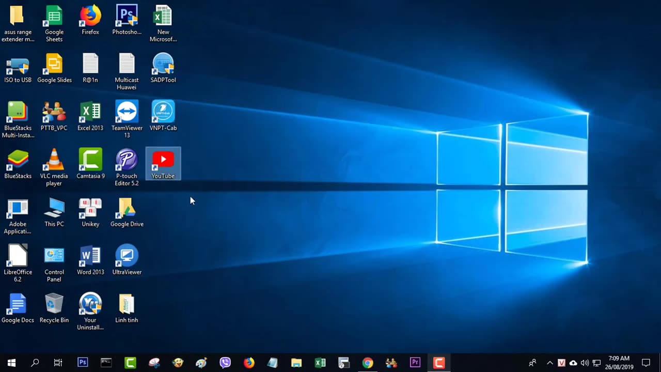Select the Recycle Bin icon
The width and height of the screenshot is (661, 372).
(x=54, y=309)
